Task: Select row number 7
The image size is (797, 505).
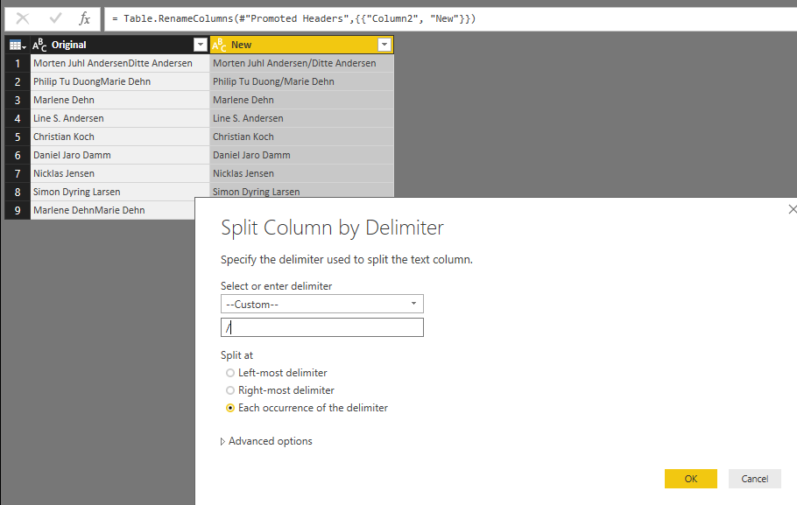Action: click(x=18, y=173)
